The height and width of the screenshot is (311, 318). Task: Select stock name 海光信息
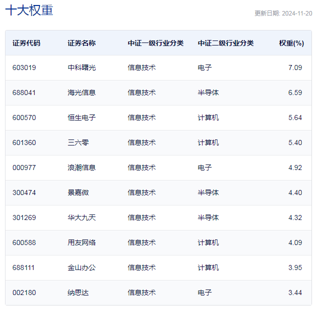[81, 92]
